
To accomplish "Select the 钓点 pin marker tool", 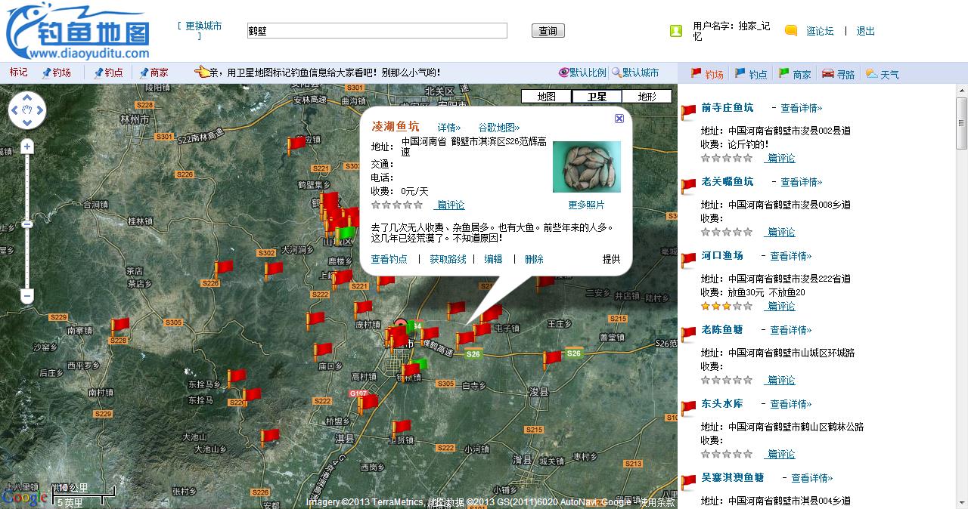I will tap(108, 72).
